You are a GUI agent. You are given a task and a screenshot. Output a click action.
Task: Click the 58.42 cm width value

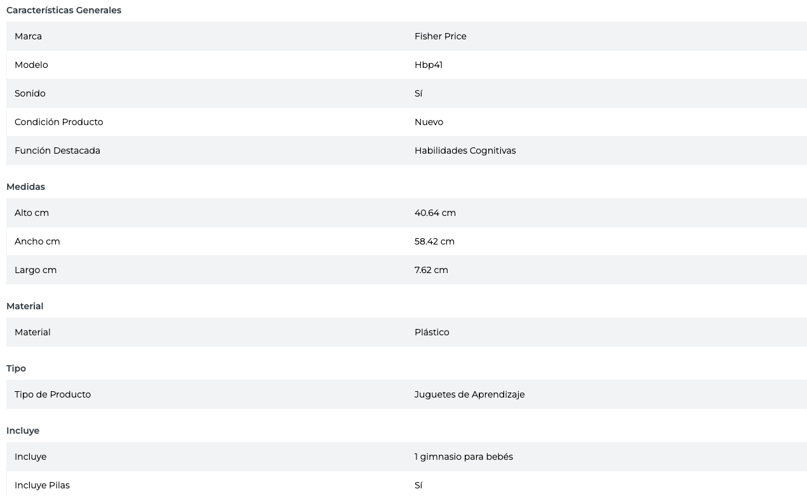click(434, 241)
